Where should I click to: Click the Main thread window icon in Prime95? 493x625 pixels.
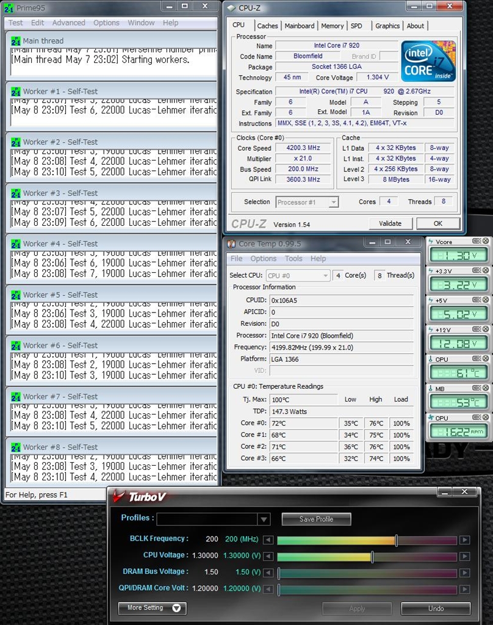tap(15, 41)
